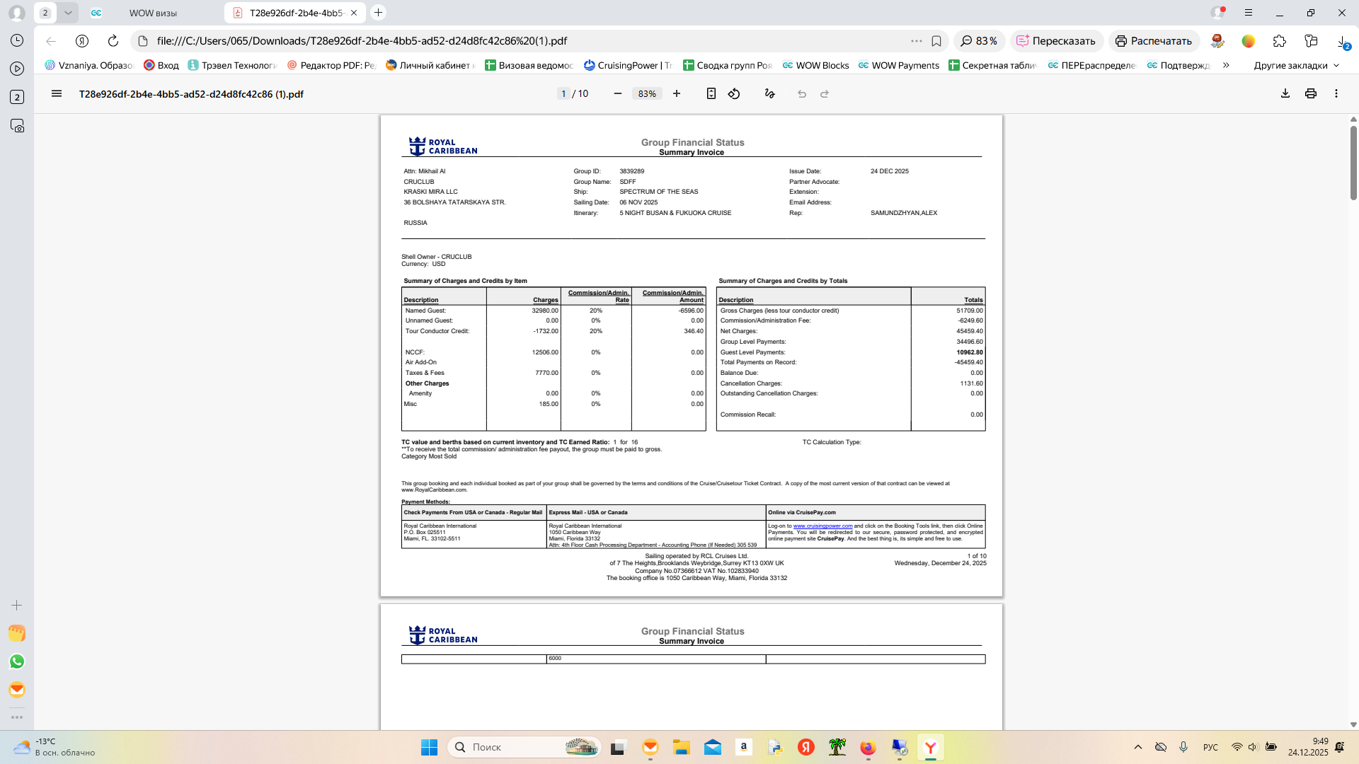Print the PDF using the printer icon

tap(1311, 93)
